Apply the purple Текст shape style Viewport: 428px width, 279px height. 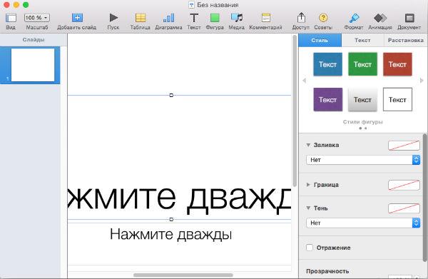coord(327,99)
